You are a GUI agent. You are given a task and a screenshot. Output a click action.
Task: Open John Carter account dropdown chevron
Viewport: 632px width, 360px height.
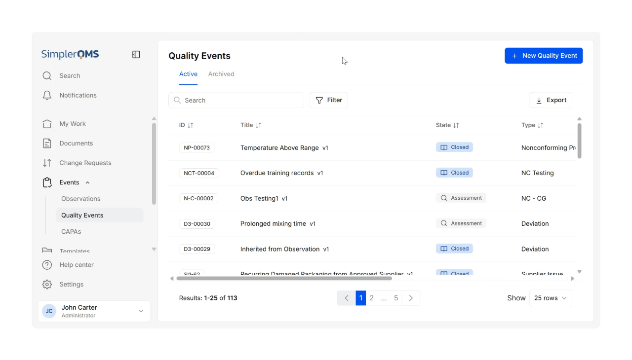pyautogui.click(x=141, y=311)
